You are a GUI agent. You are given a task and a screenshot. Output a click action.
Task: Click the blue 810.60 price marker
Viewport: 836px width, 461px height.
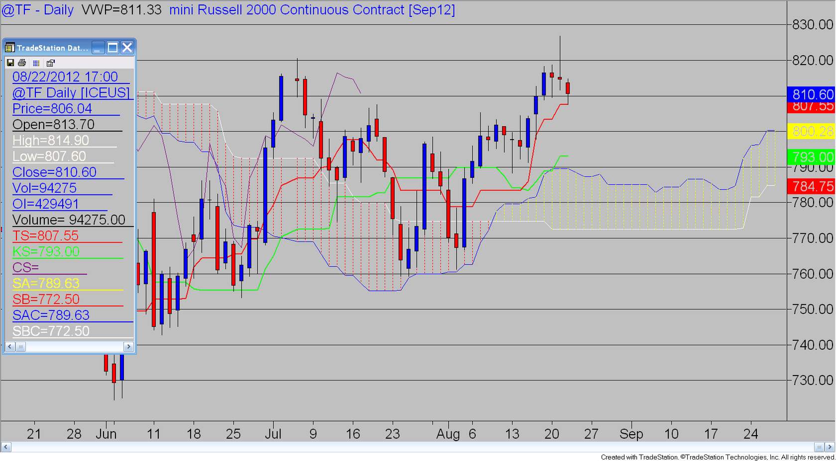(811, 94)
